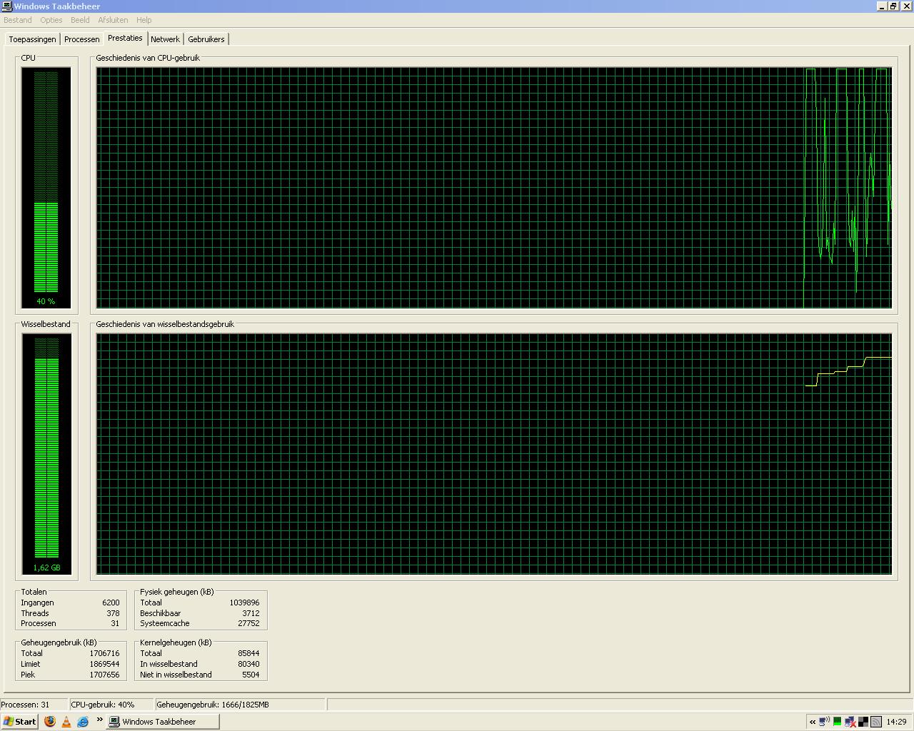Viewport: 914px width, 731px height.
Task: Launch VLC media player from quick launch
Action: [66, 722]
